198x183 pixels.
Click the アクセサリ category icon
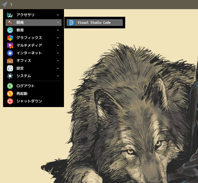click(10, 15)
